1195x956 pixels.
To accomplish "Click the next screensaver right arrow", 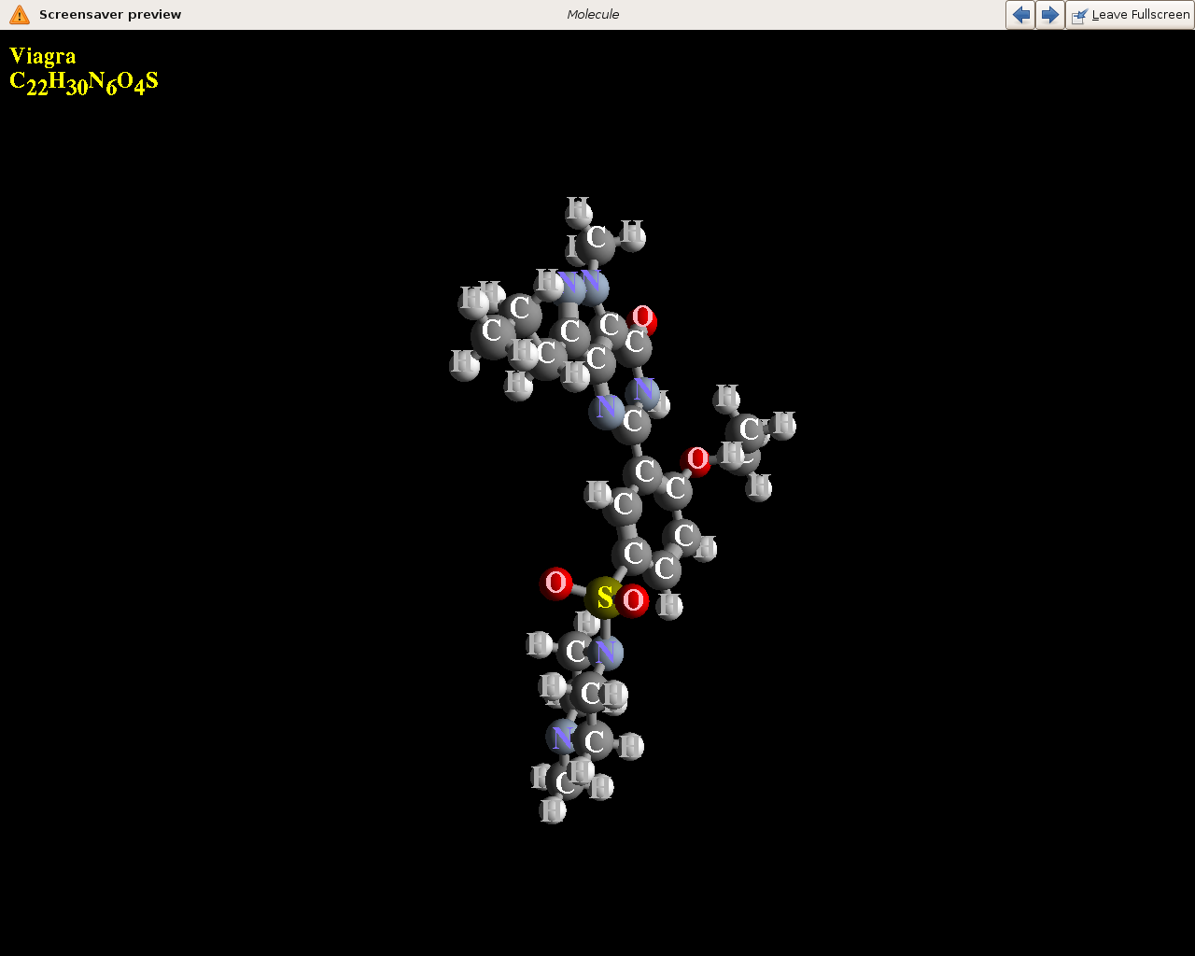I will coord(1050,15).
